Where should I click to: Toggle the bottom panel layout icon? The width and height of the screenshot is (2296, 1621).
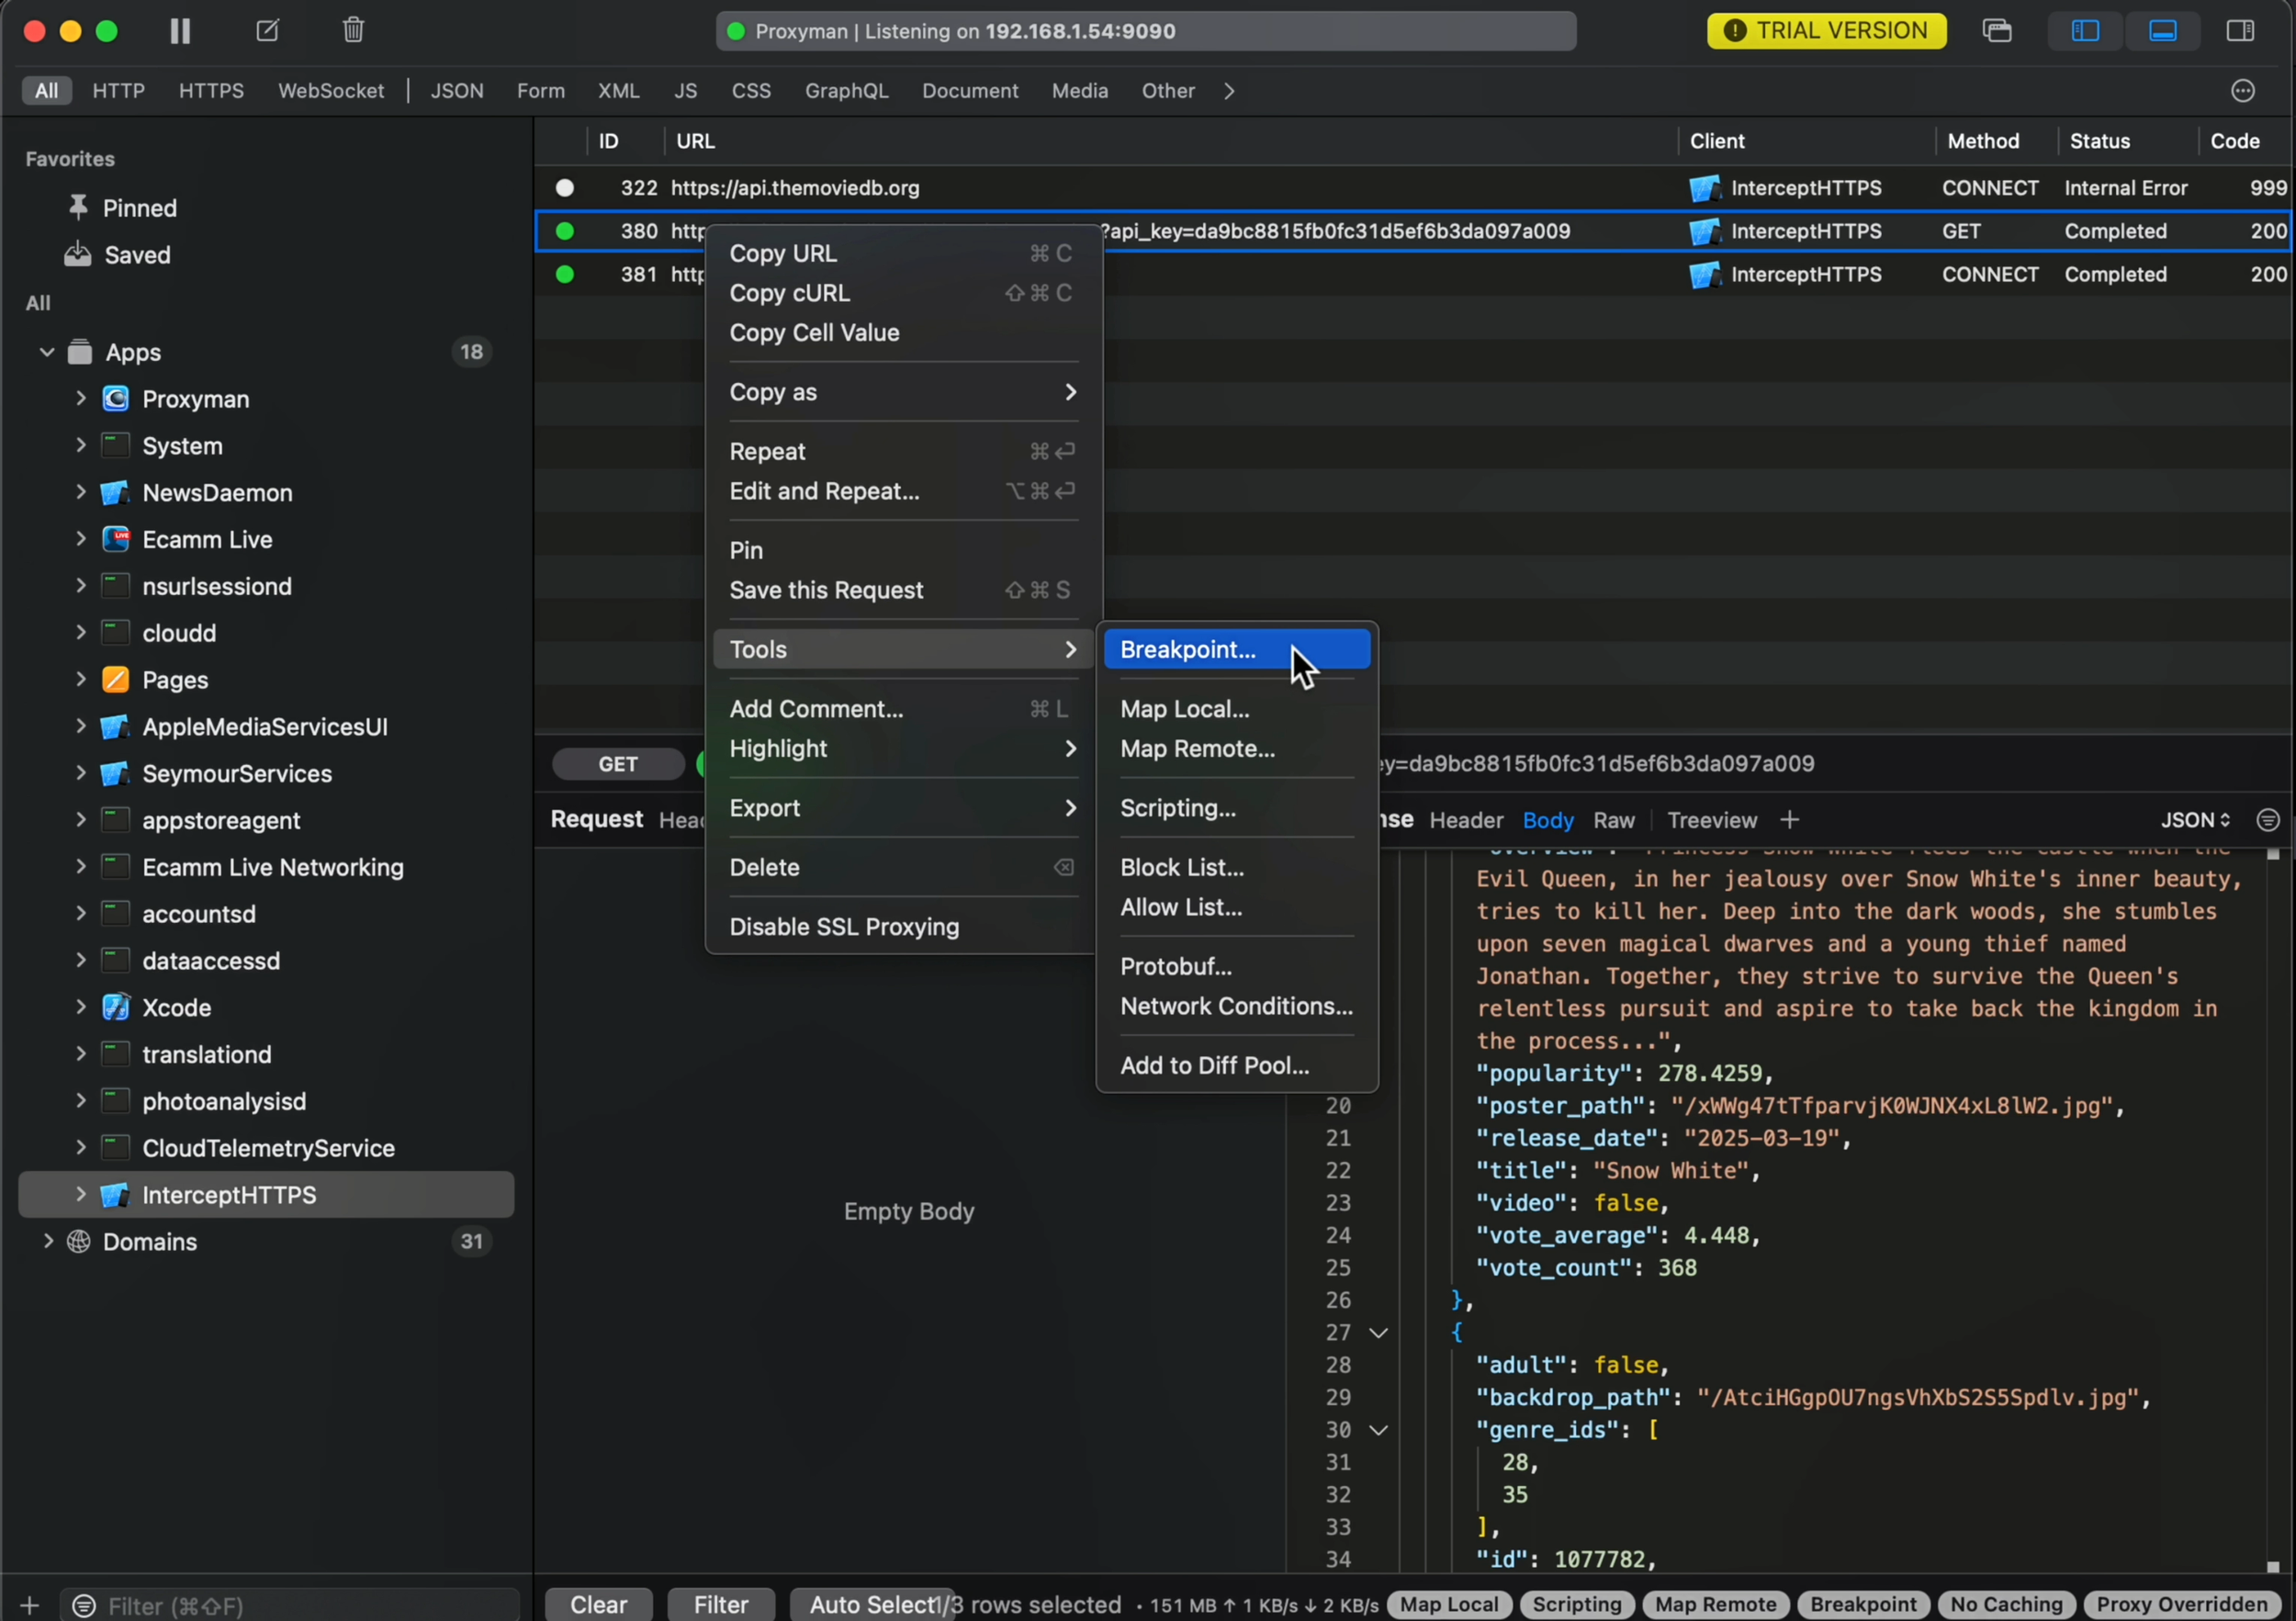tap(2162, 31)
